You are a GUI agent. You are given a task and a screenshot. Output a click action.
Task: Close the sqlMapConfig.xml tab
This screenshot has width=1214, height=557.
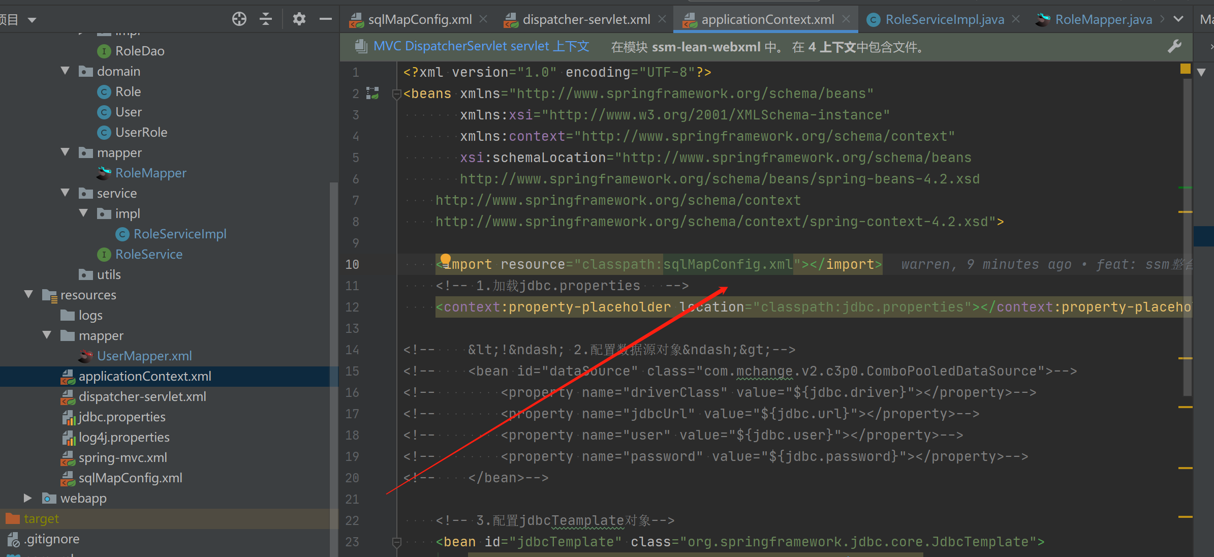pos(484,19)
